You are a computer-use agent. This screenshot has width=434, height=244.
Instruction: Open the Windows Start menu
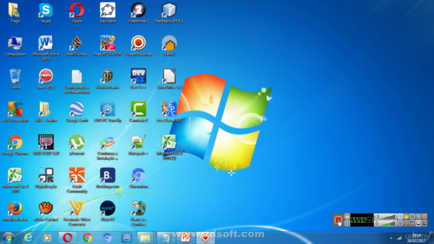[8, 238]
